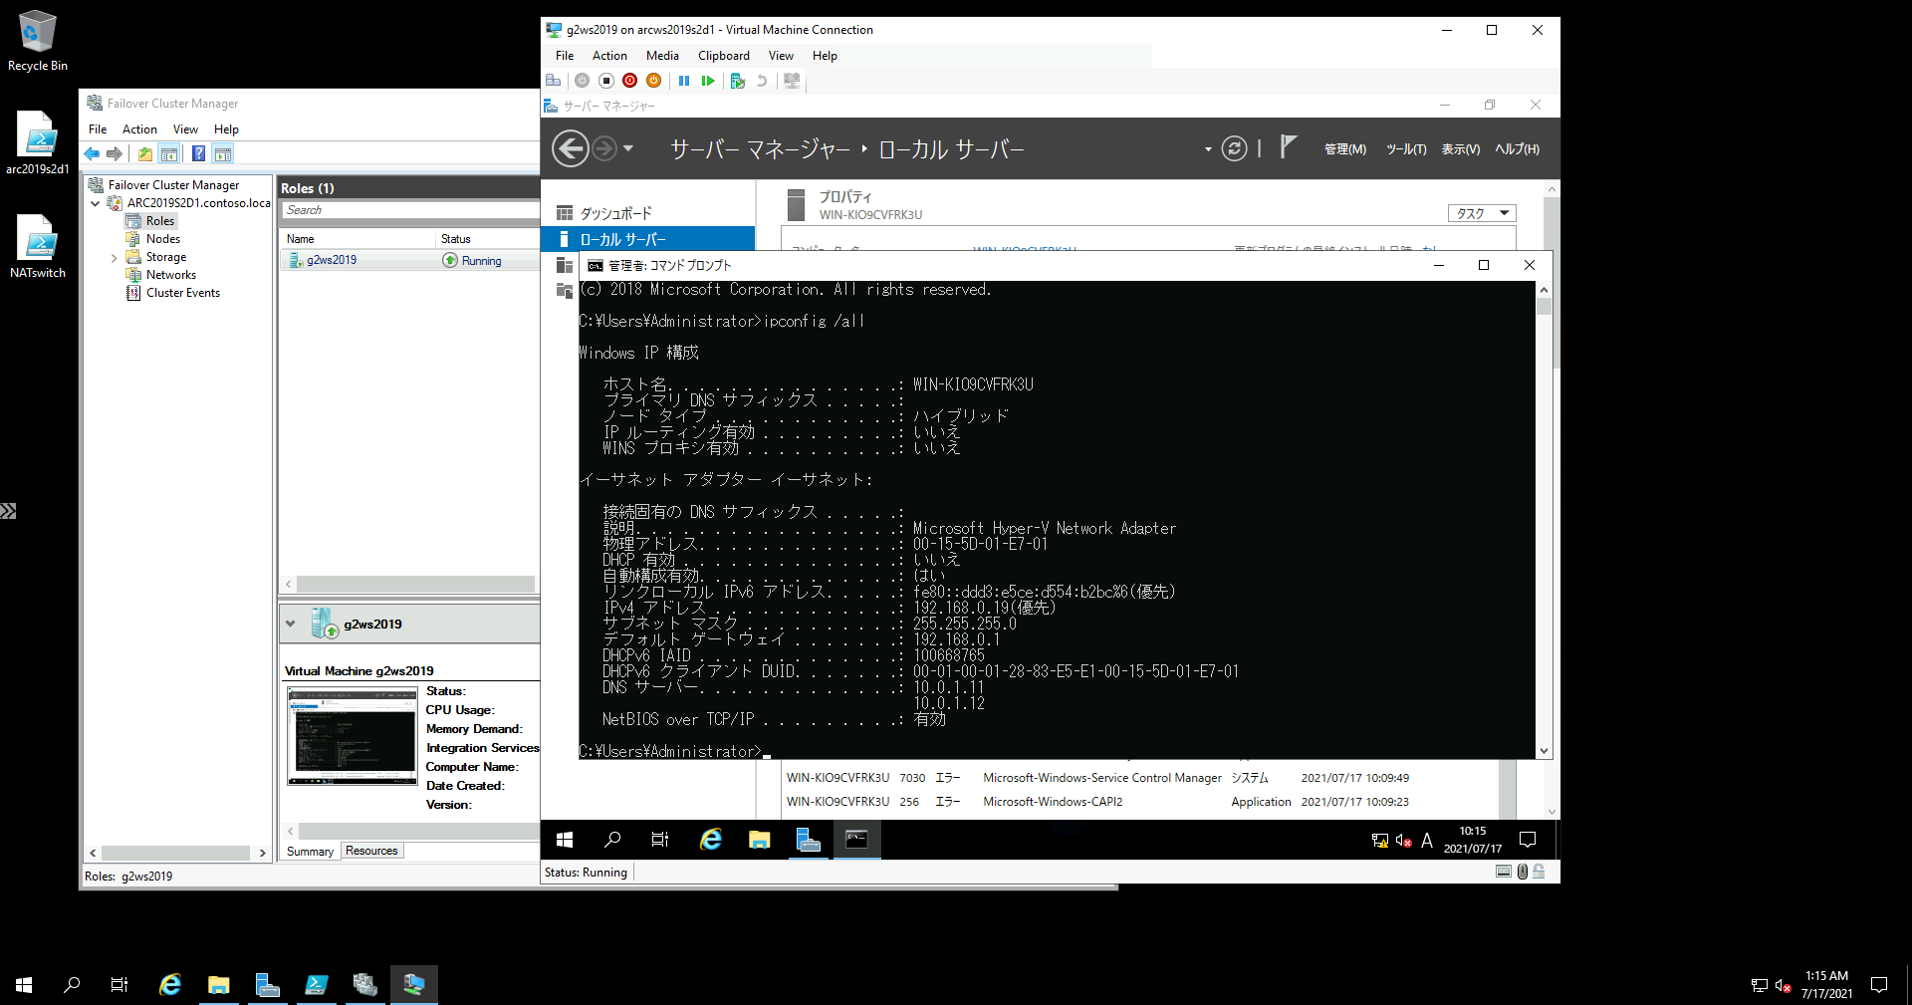The image size is (1912, 1005).
Task: Click the guest muted volume tray icon
Action: click(1404, 841)
